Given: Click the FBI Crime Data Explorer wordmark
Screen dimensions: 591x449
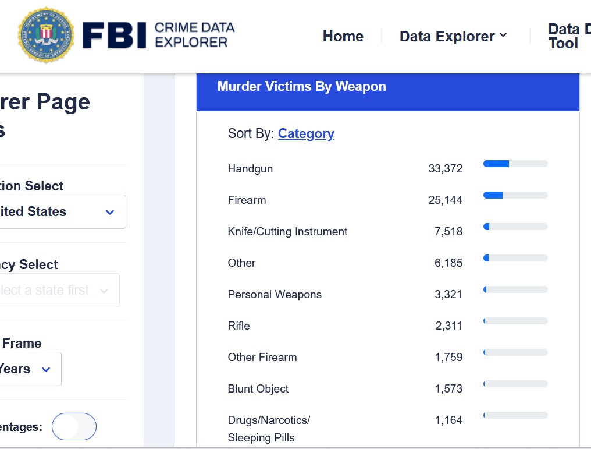Looking at the screenshot, I should (158, 36).
